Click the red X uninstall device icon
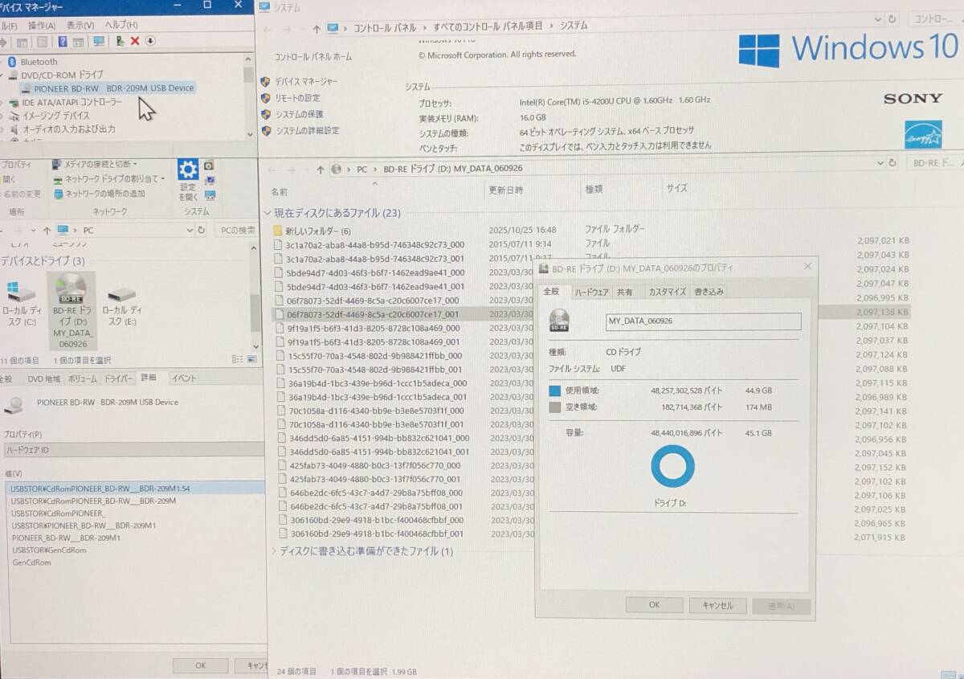 pos(135,42)
